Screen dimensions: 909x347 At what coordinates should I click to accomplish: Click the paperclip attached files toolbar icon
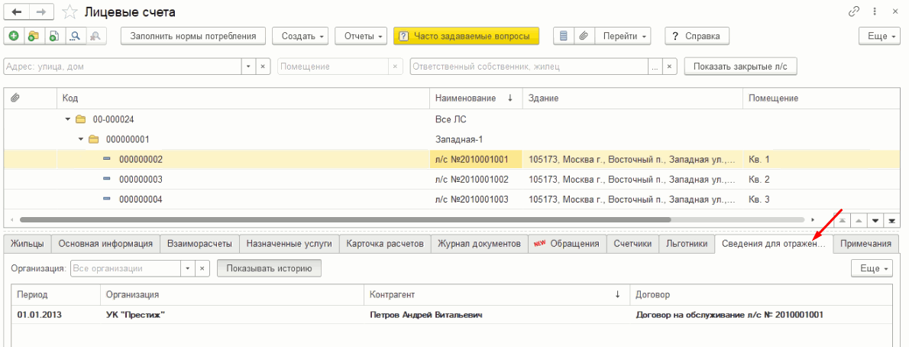[x=584, y=36]
